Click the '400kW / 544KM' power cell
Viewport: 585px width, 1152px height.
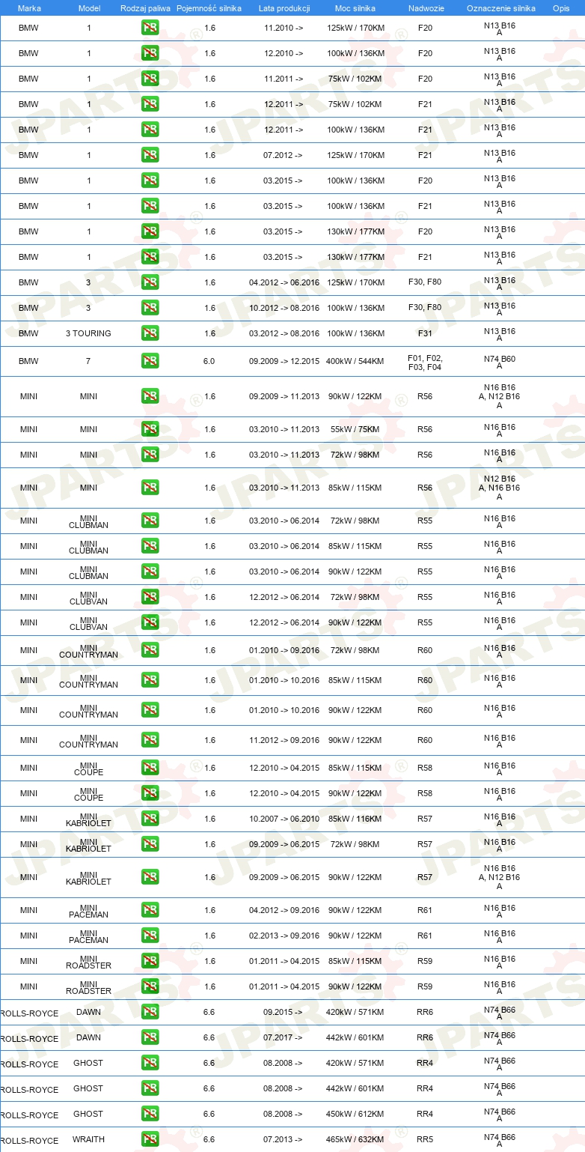(x=355, y=361)
